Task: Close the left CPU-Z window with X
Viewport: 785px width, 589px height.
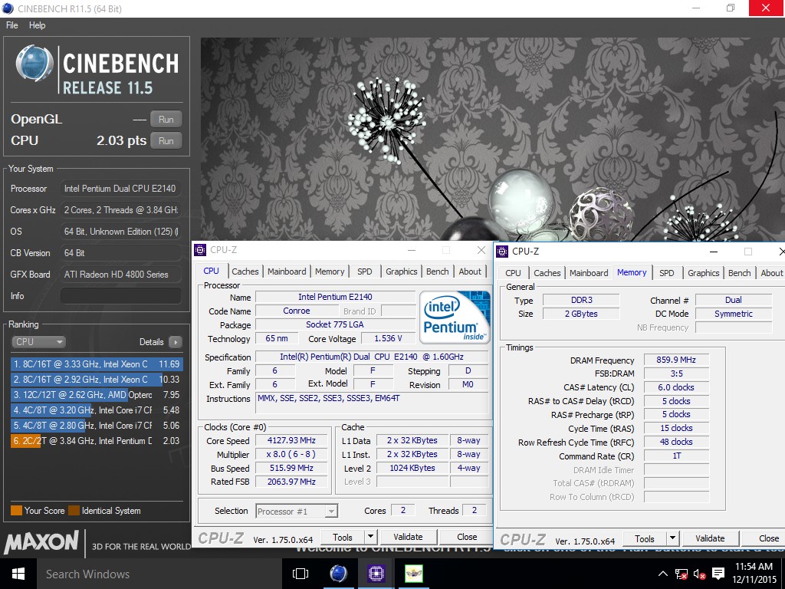Action: (481, 250)
